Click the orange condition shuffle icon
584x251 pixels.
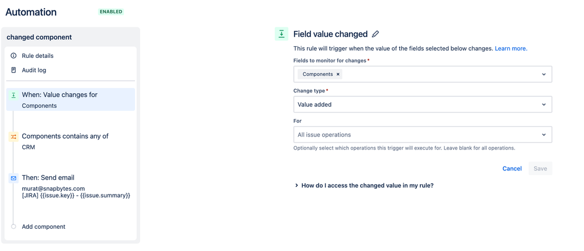pyautogui.click(x=13, y=137)
